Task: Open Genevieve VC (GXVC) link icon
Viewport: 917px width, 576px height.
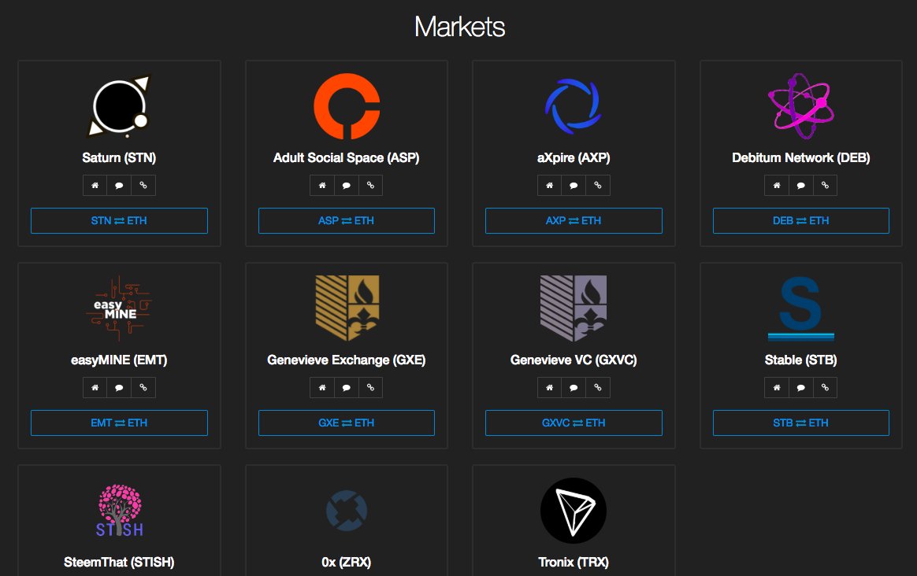Action: [x=598, y=387]
